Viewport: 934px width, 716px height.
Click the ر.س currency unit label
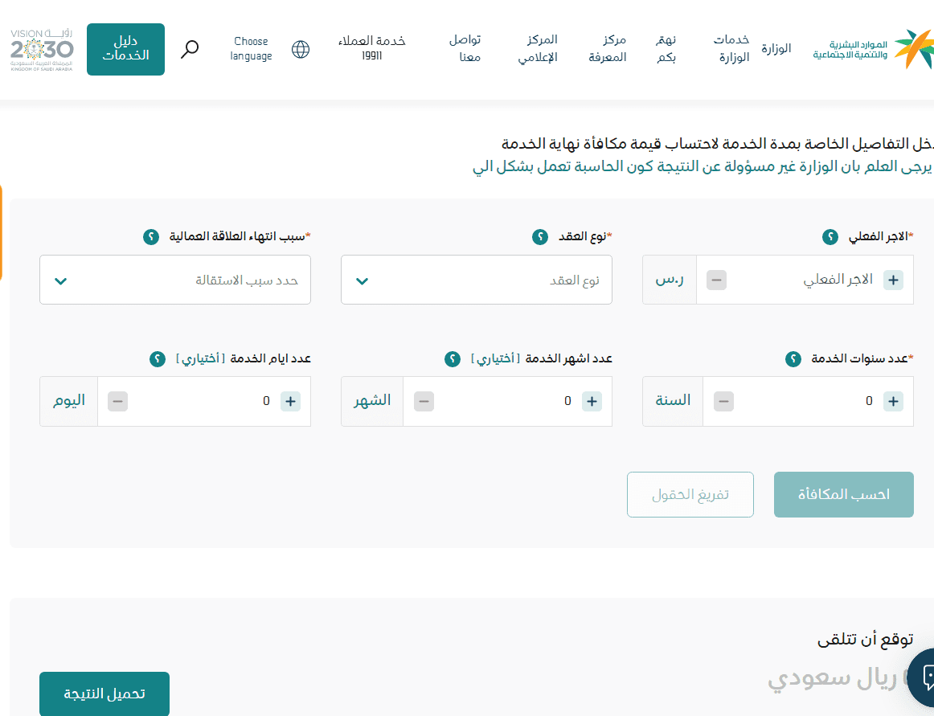tap(670, 280)
